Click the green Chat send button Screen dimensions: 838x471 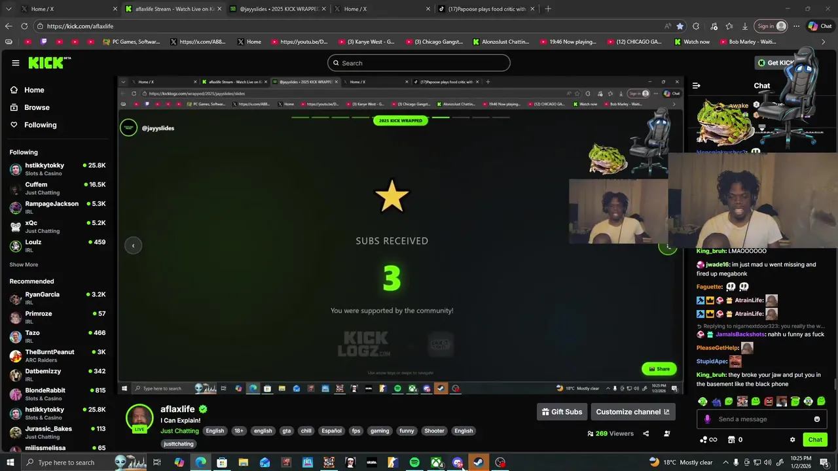tap(814, 440)
